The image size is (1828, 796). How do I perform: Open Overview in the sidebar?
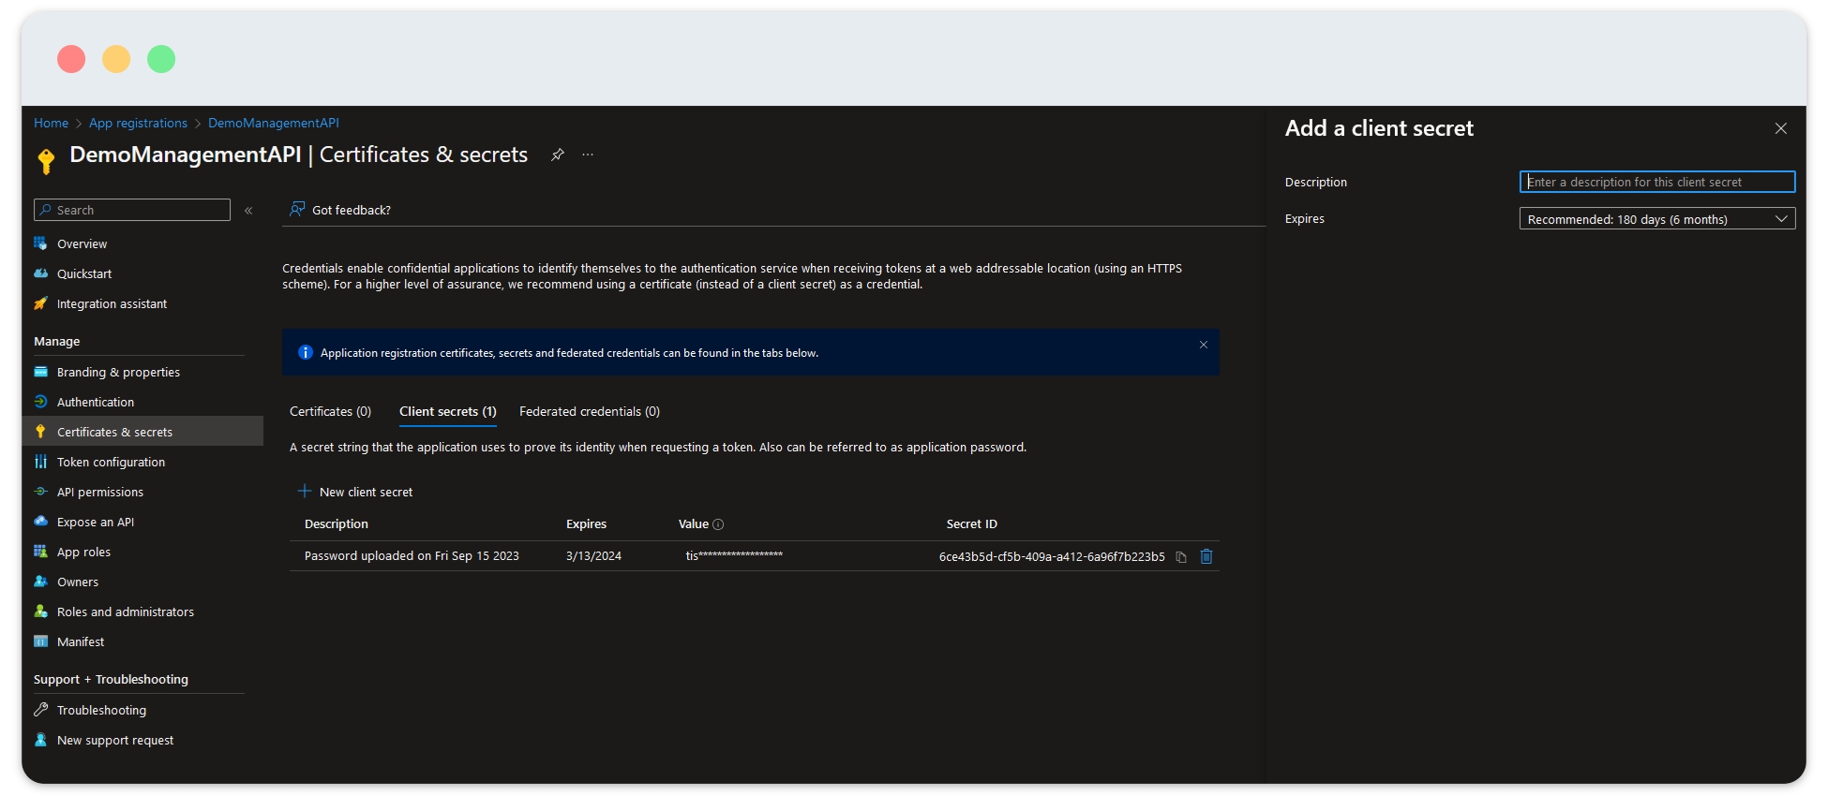pyautogui.click(x=82, y=243)
